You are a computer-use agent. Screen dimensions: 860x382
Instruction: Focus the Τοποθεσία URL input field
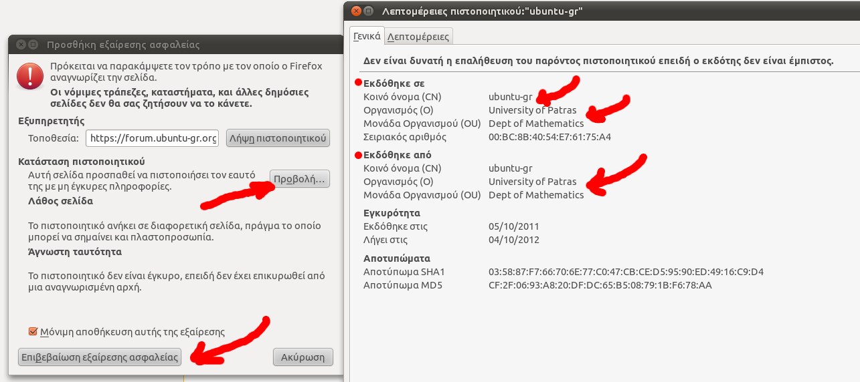[x=152, y=138]
